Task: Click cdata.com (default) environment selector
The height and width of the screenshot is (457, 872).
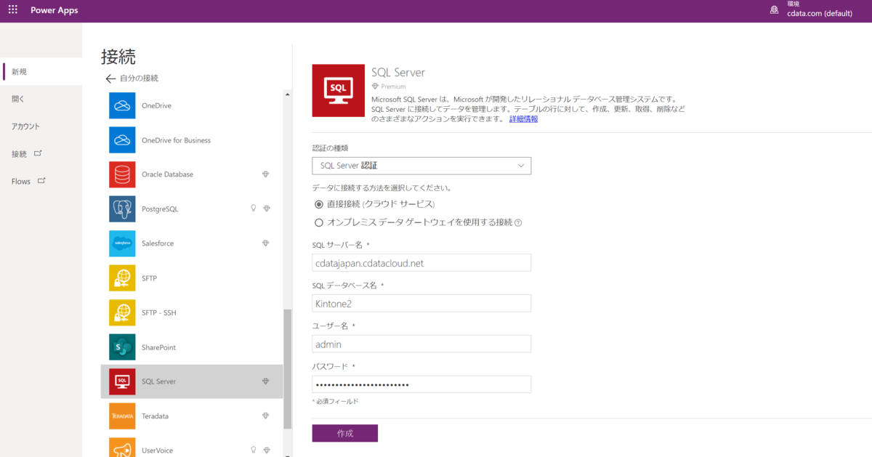Action: pos(819,13)
